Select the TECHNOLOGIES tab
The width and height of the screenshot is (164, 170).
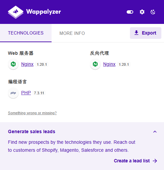26,33
